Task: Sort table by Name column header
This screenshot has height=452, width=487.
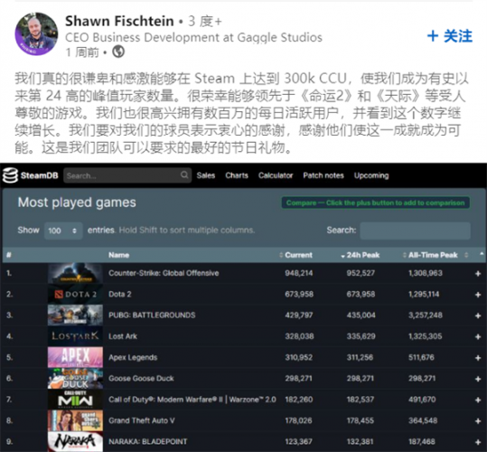Action: 119,255
